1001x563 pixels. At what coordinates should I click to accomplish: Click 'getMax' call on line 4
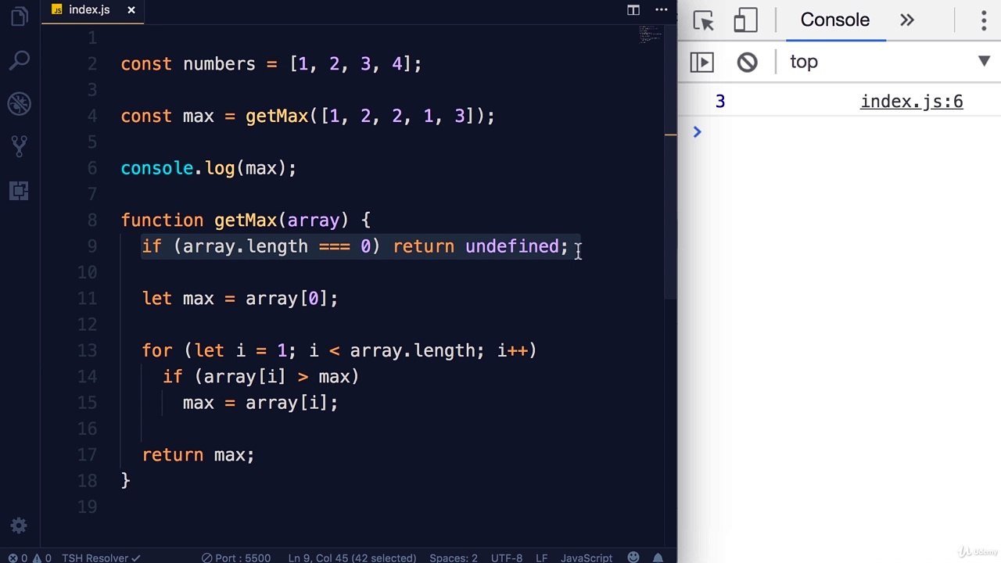[277, 117]
